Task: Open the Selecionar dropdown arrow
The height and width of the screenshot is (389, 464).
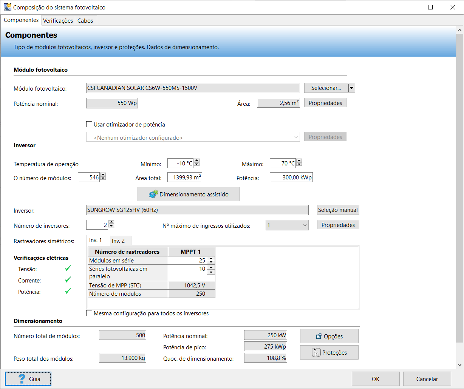Action: pyautogui.click(x=351, y=88)
